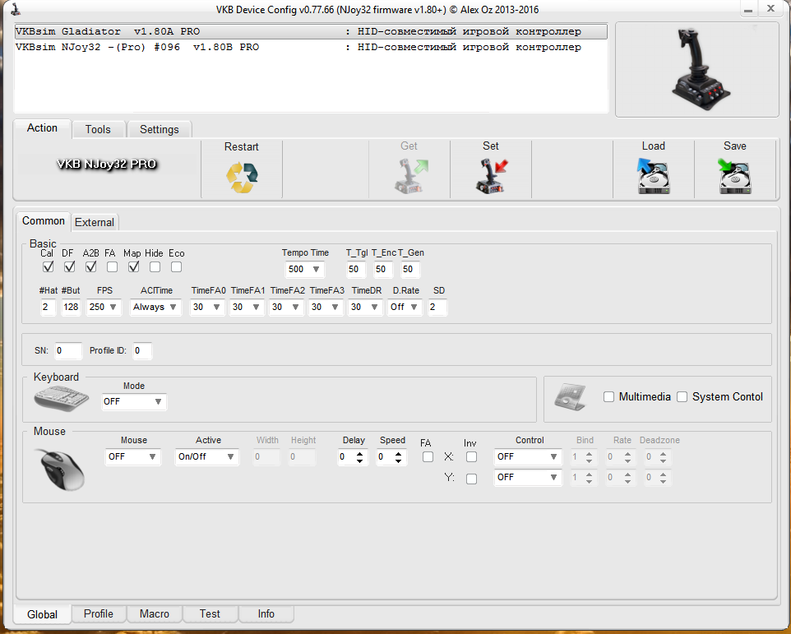Open the Mouse mode dropdown
The image size is (791, 634).
[x=132, y=456]
